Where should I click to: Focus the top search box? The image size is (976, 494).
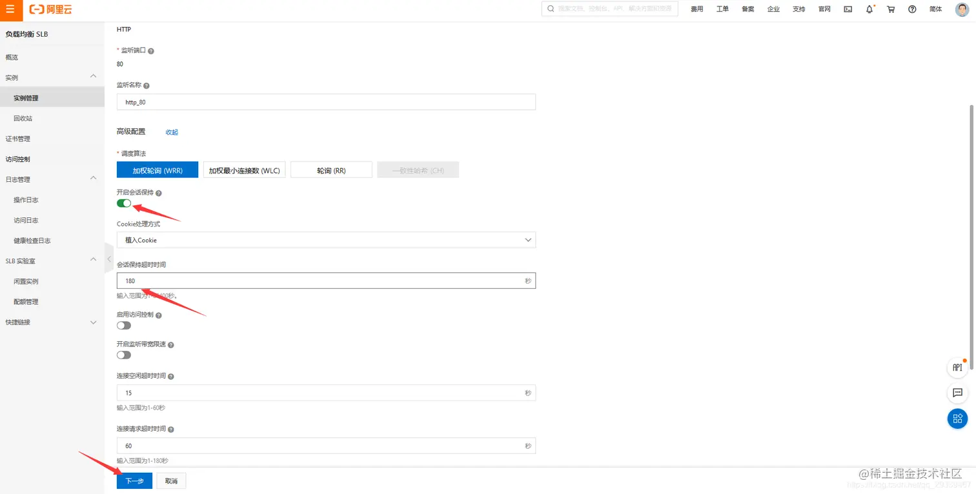(x=609, y=9)
